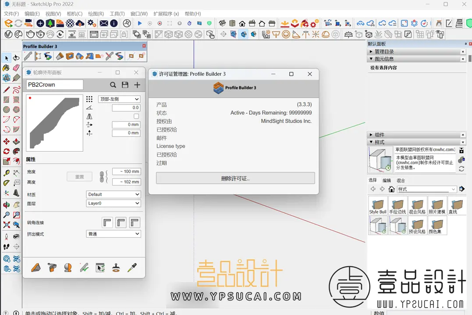Screen dimensions: 472x315
Task: Select the arrow Select tool
Action: (x=7, y=58)
